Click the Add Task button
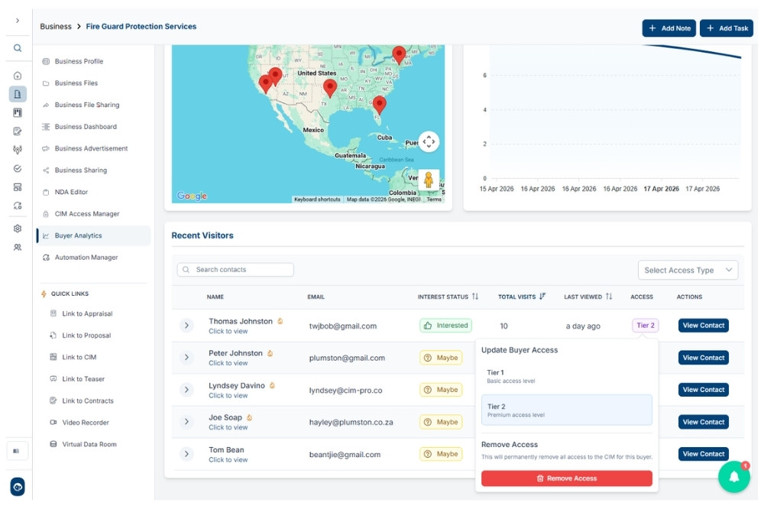764x509 pixels. coord(727,28)
